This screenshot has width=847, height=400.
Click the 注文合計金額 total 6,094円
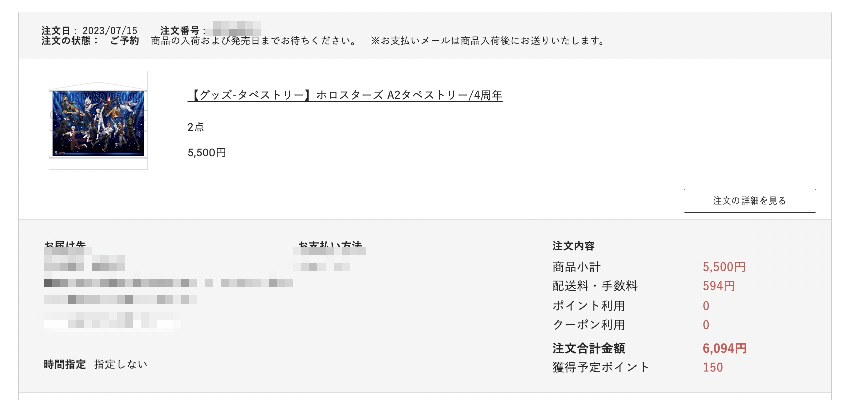724,348
